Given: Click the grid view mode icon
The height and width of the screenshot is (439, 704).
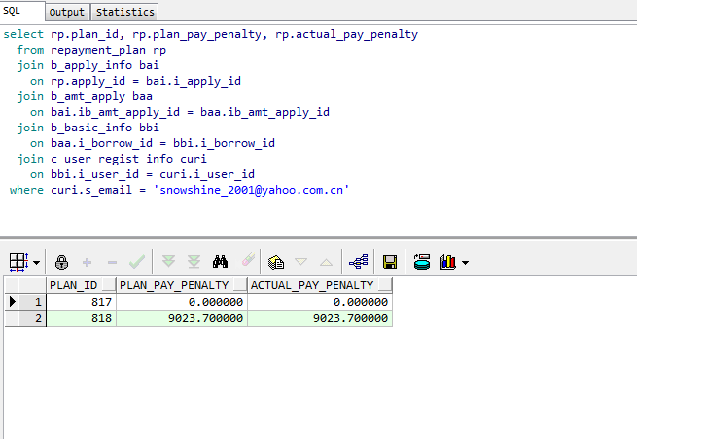Looking at the screenshot, I should coord(18,262).
